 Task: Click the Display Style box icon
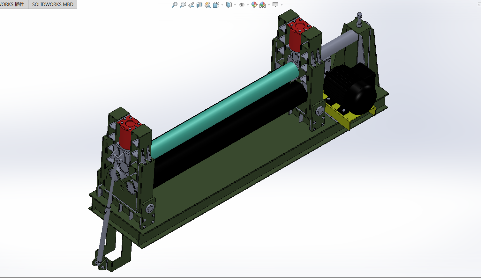tap(229, 5)
